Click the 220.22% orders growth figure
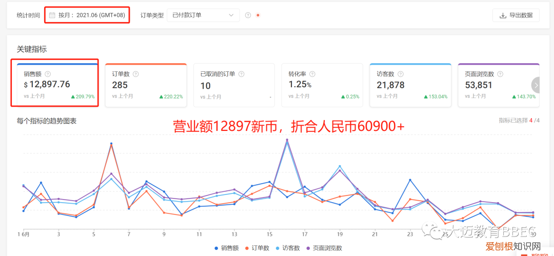 point(171,96)
